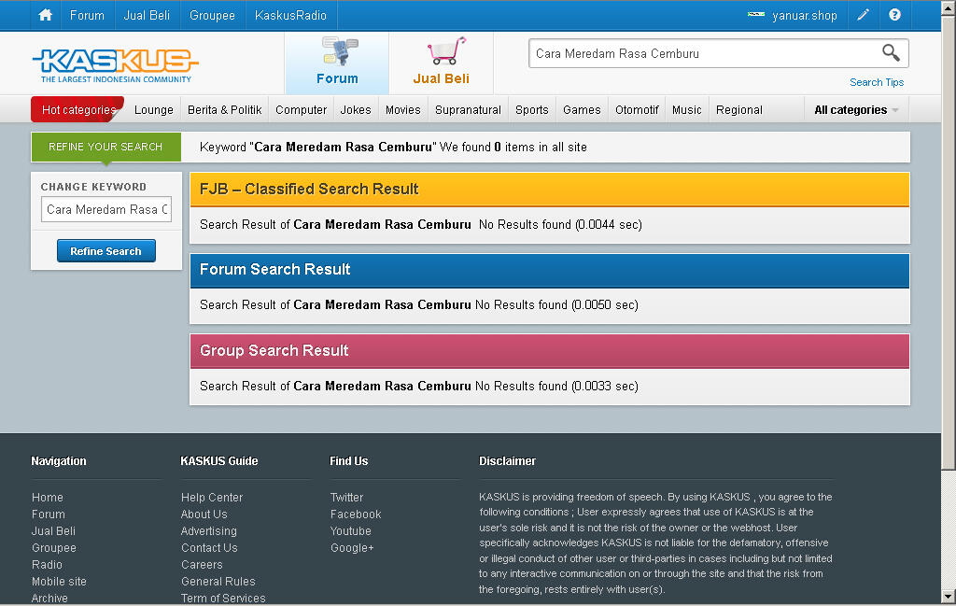Open the Youtube link under Find Us
Viewport: 956px width, 606px height.
(x=351, y=531)
